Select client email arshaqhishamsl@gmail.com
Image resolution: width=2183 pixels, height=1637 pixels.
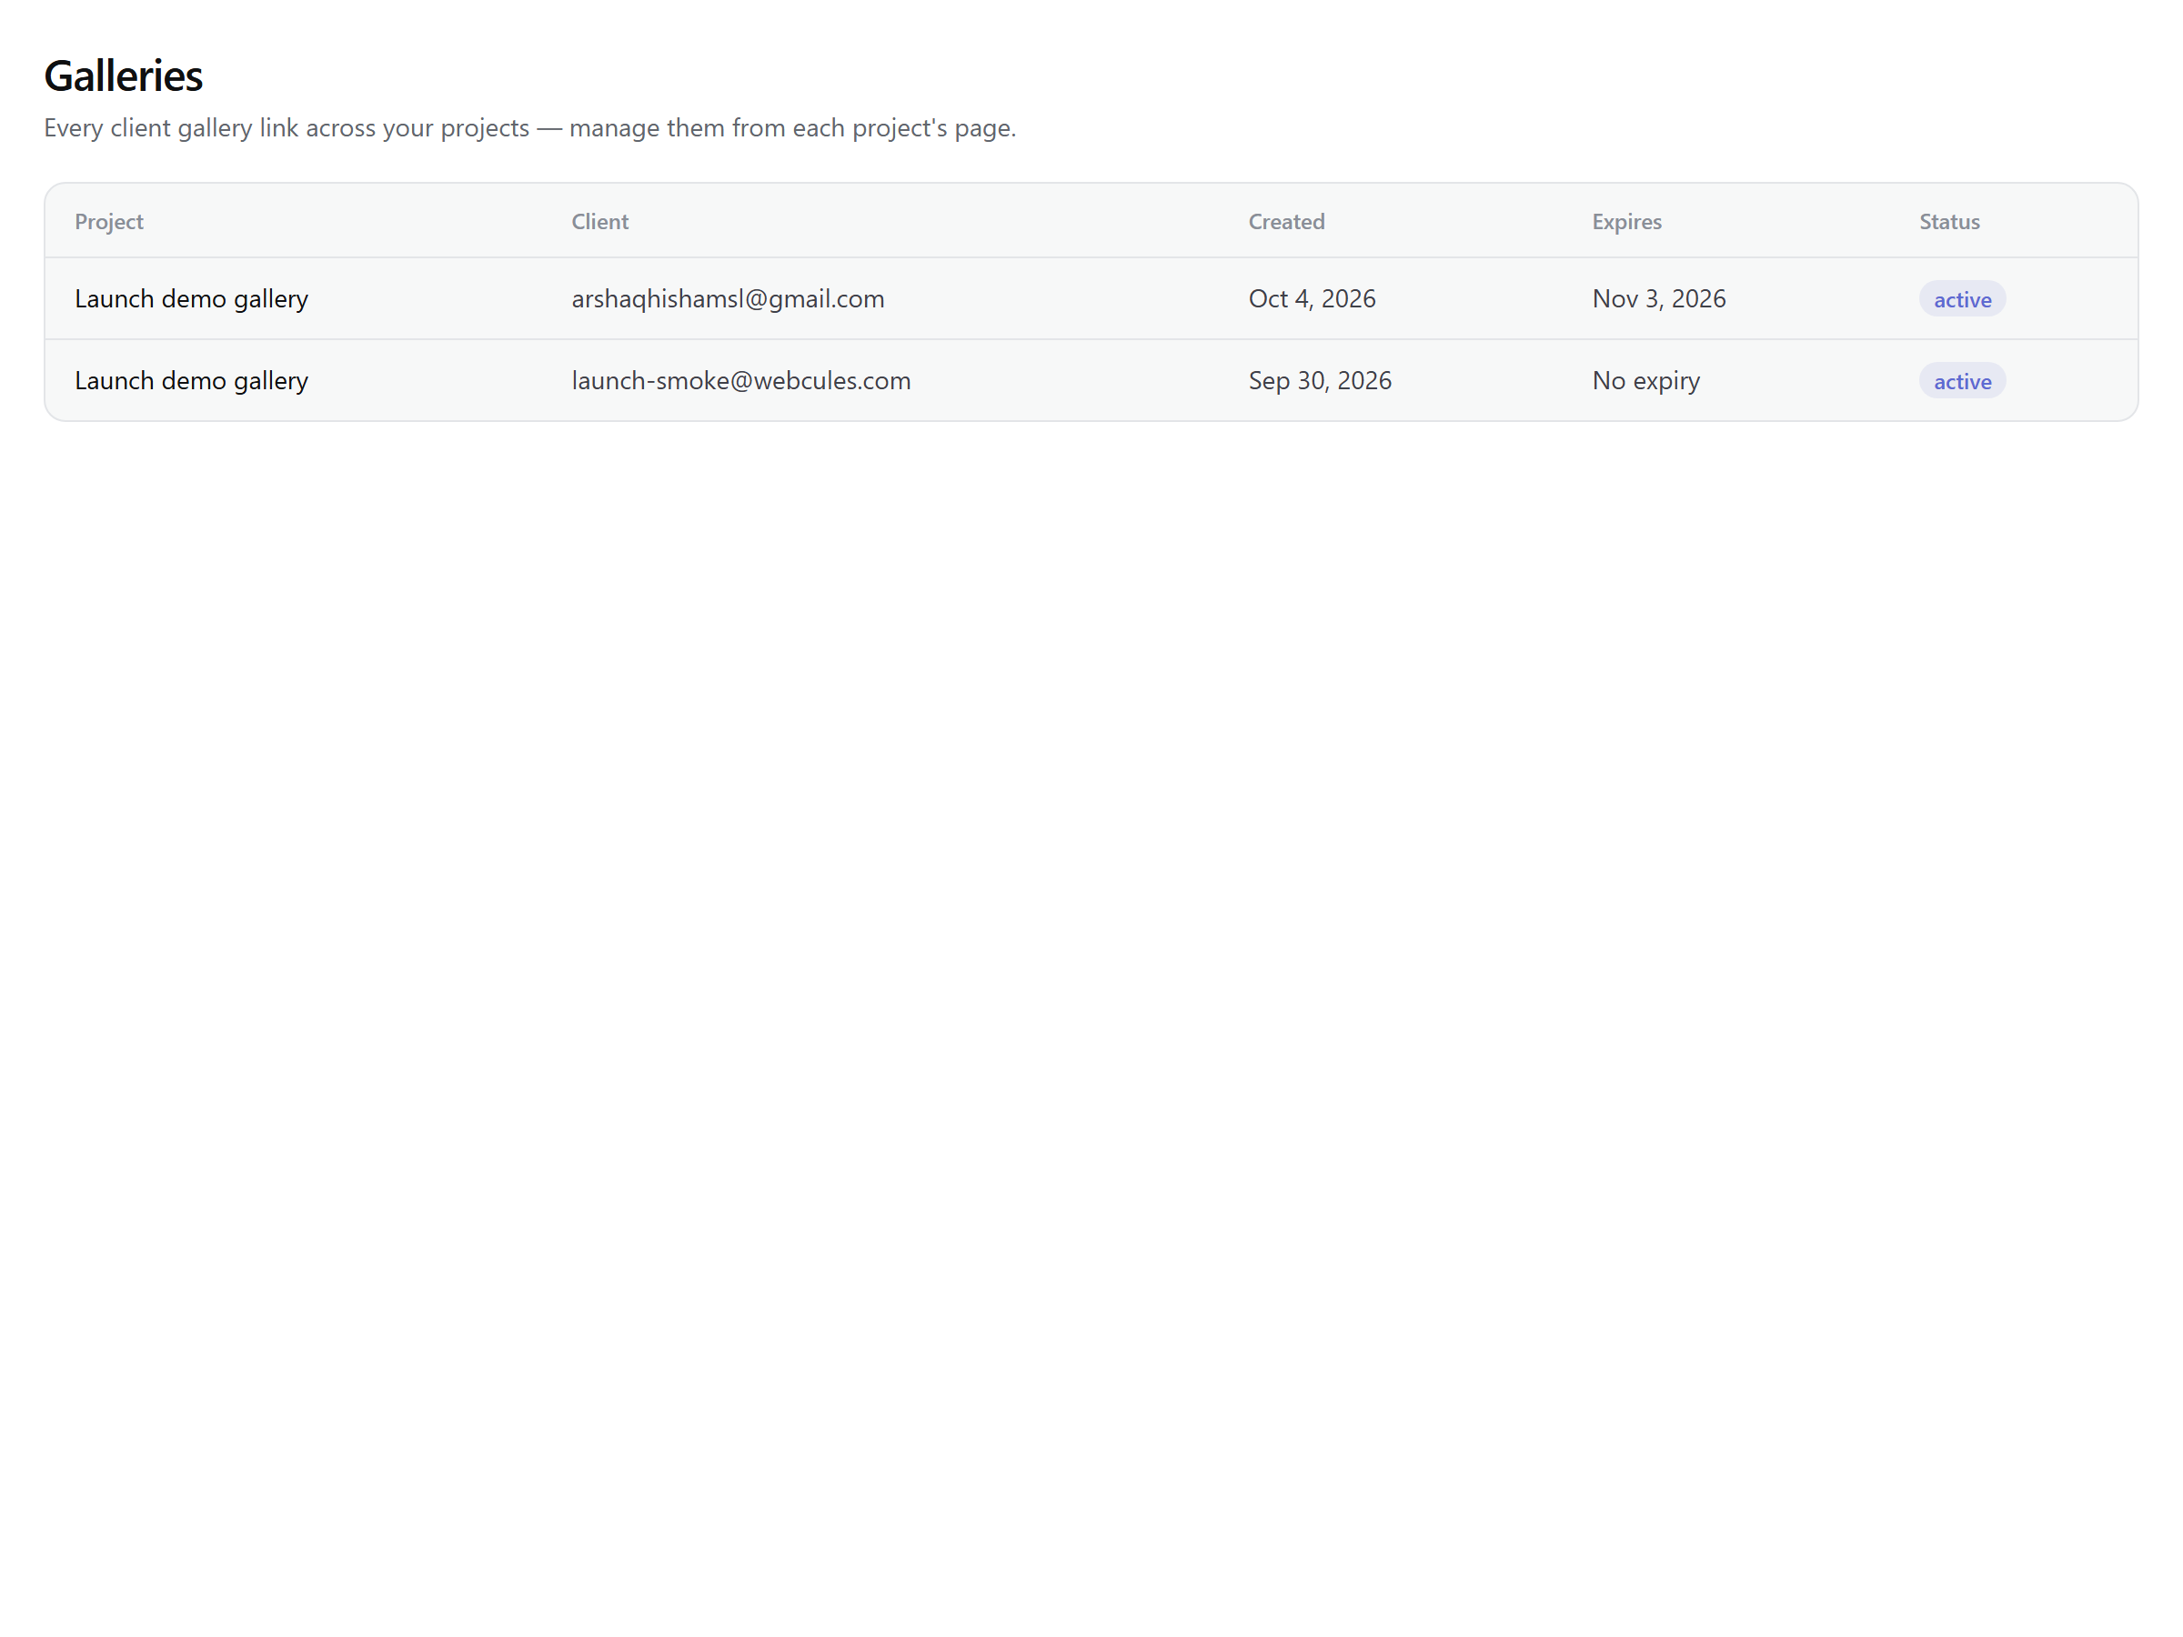(728, 298)
